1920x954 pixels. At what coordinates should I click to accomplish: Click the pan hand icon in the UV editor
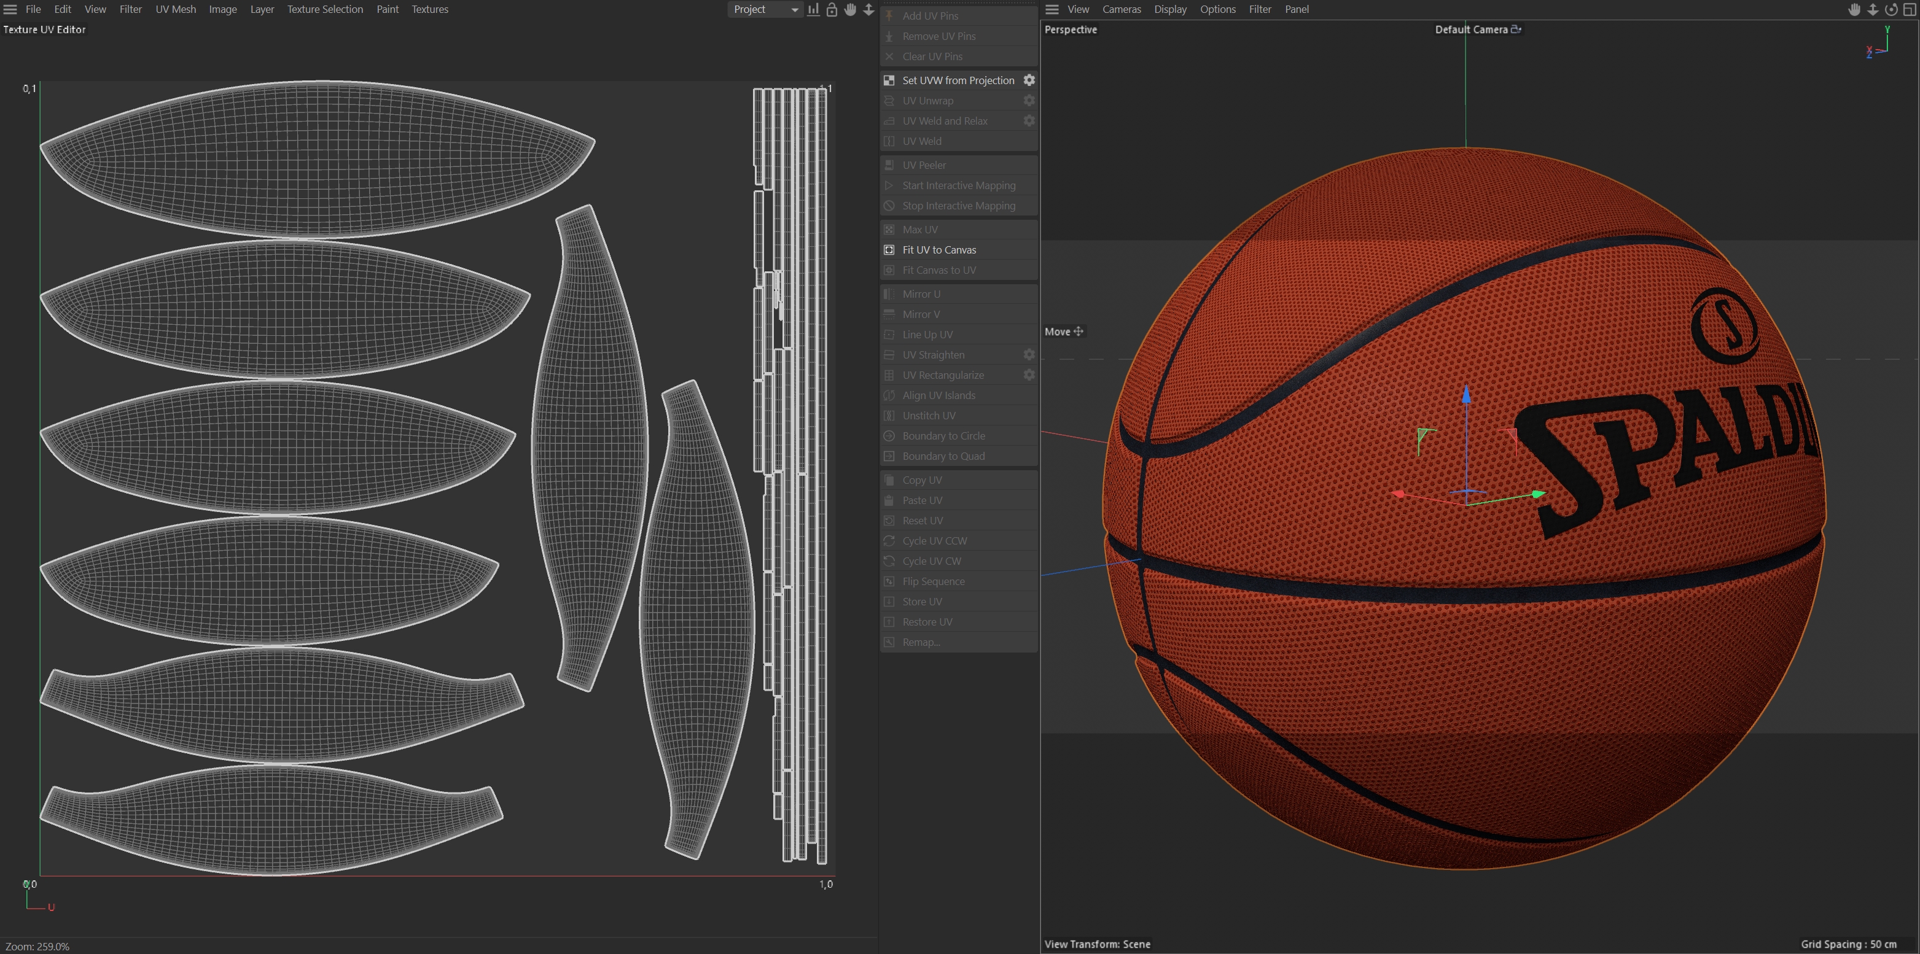851,10
